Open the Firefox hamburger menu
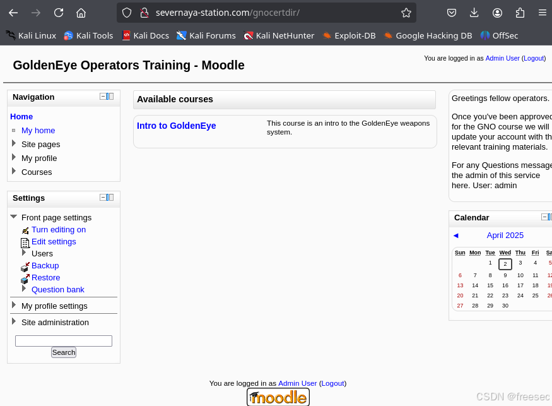Viewport: 552px width, 406px height. pyautogui.click(x=542, y=13)
